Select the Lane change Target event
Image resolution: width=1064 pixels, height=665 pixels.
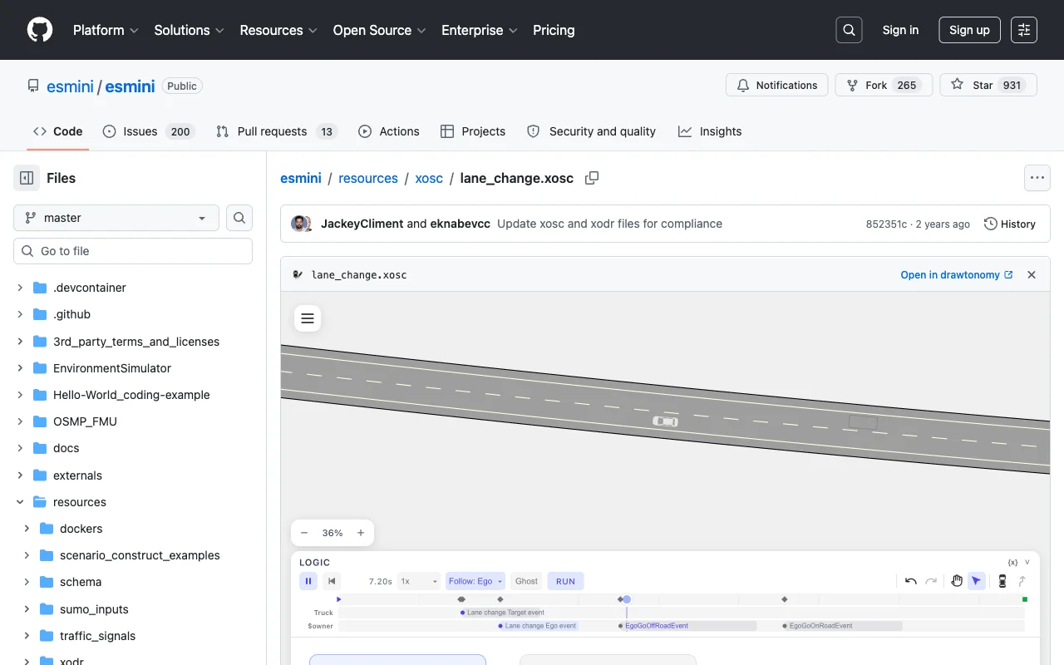tap(505, 613)
